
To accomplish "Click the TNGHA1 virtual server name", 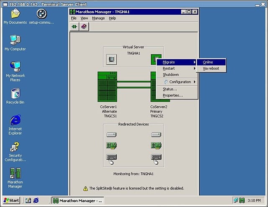I will click(134, 54).
